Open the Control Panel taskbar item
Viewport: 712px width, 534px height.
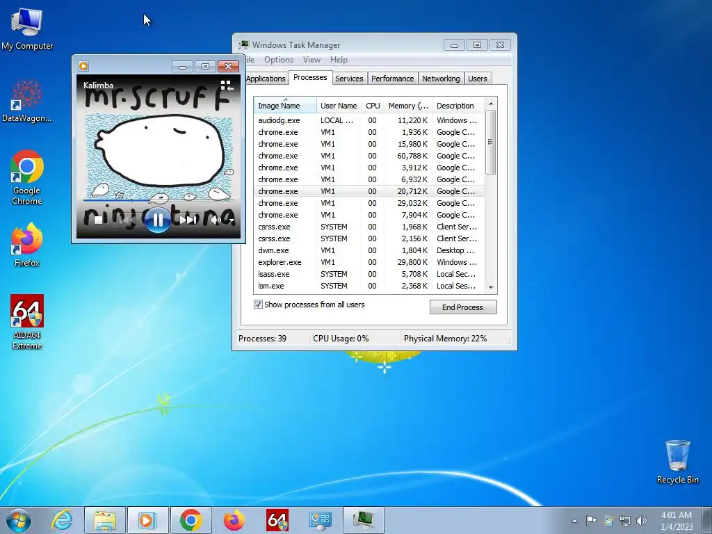coord(320,520)
